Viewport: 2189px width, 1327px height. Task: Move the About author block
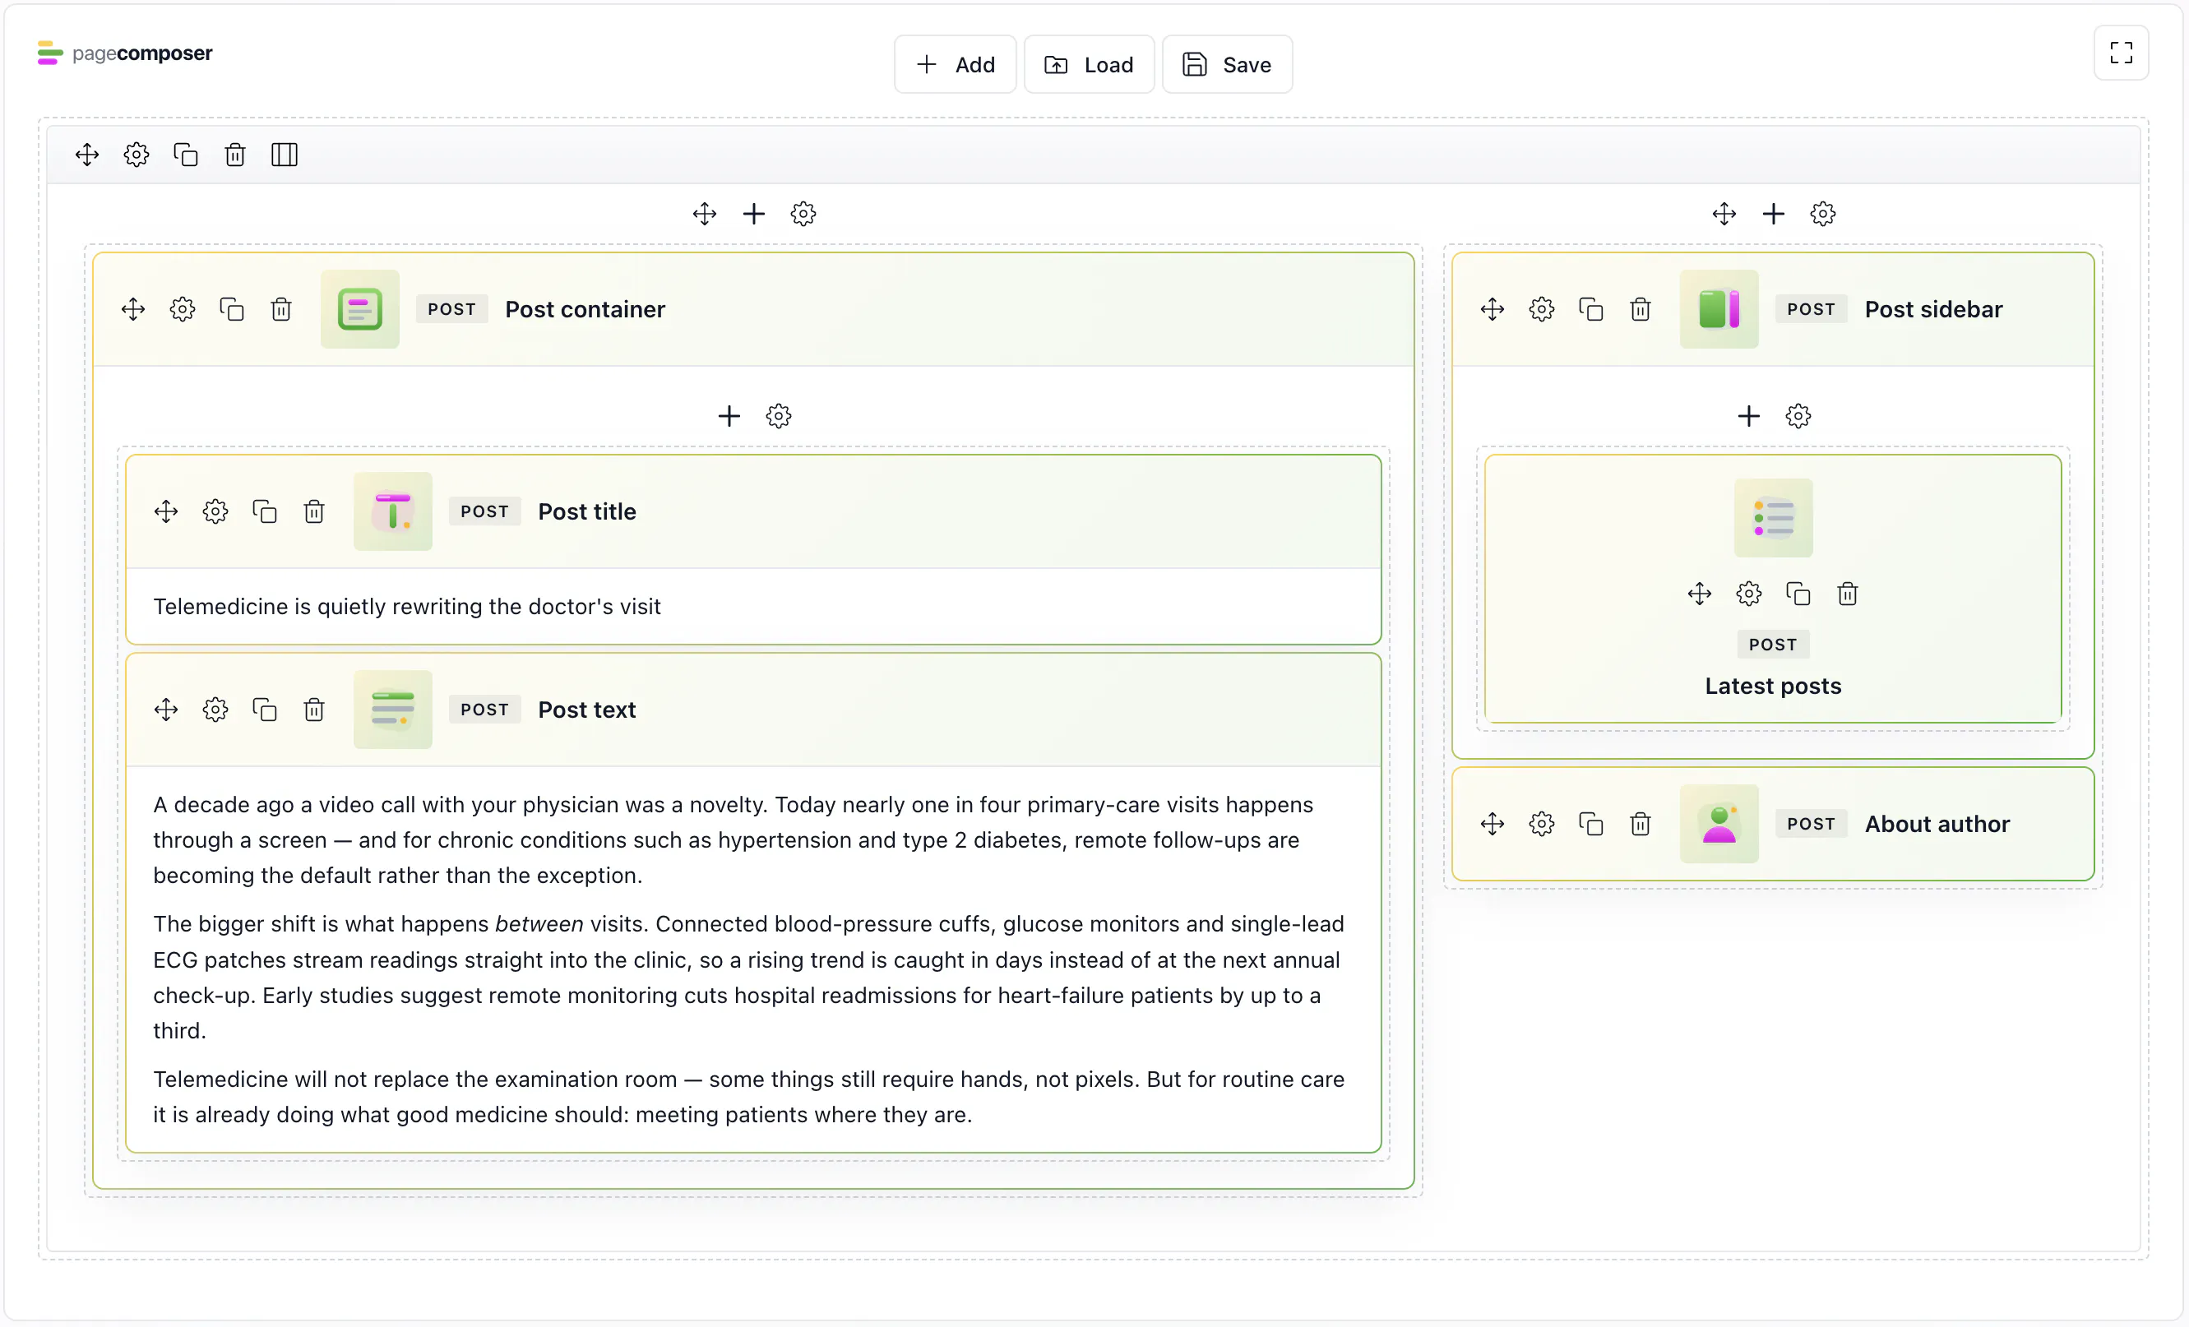(1492, 825)
